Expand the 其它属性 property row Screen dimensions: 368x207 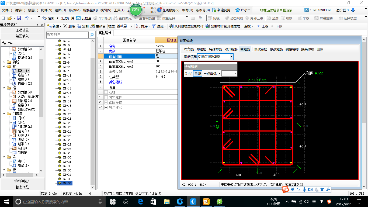pyautogui.click(x=106, y=97)
